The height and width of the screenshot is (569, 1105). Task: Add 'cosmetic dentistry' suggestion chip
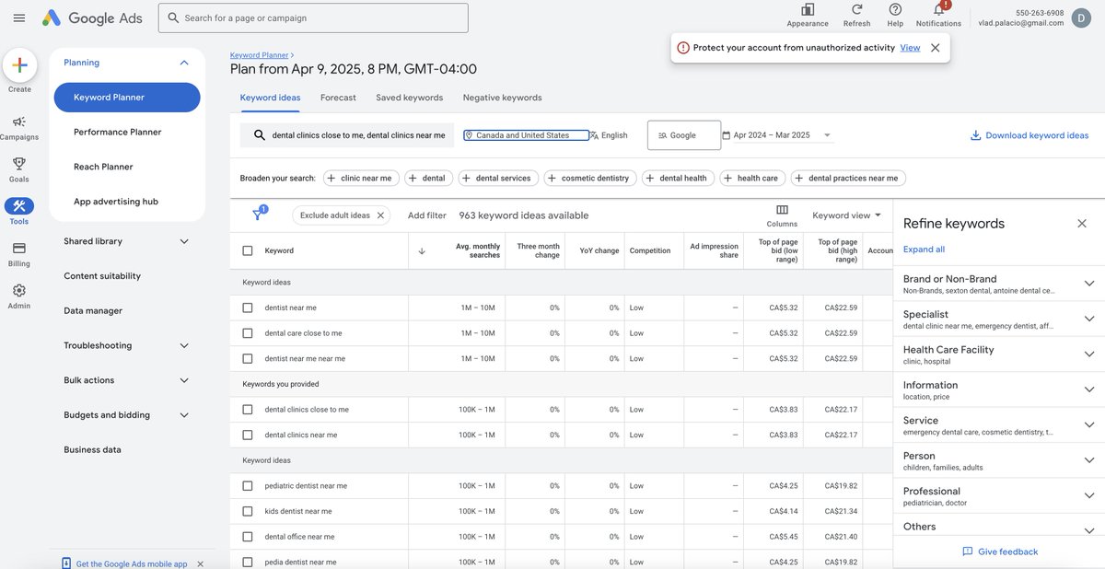click(590, 178)
